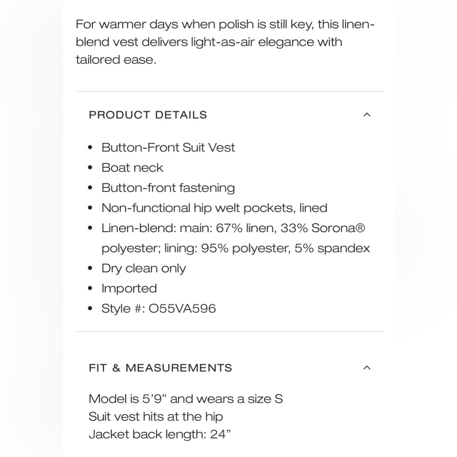Click the Jacket back length 24" line
The width and height of the screenshot is (457, 457).
[159, 434]
